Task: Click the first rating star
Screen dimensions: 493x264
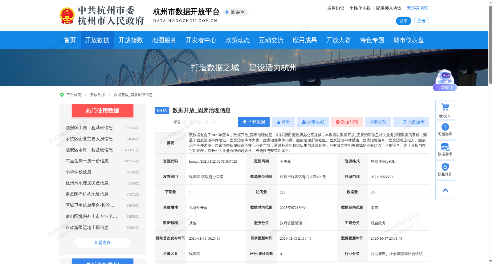Action: coord(185,122)
